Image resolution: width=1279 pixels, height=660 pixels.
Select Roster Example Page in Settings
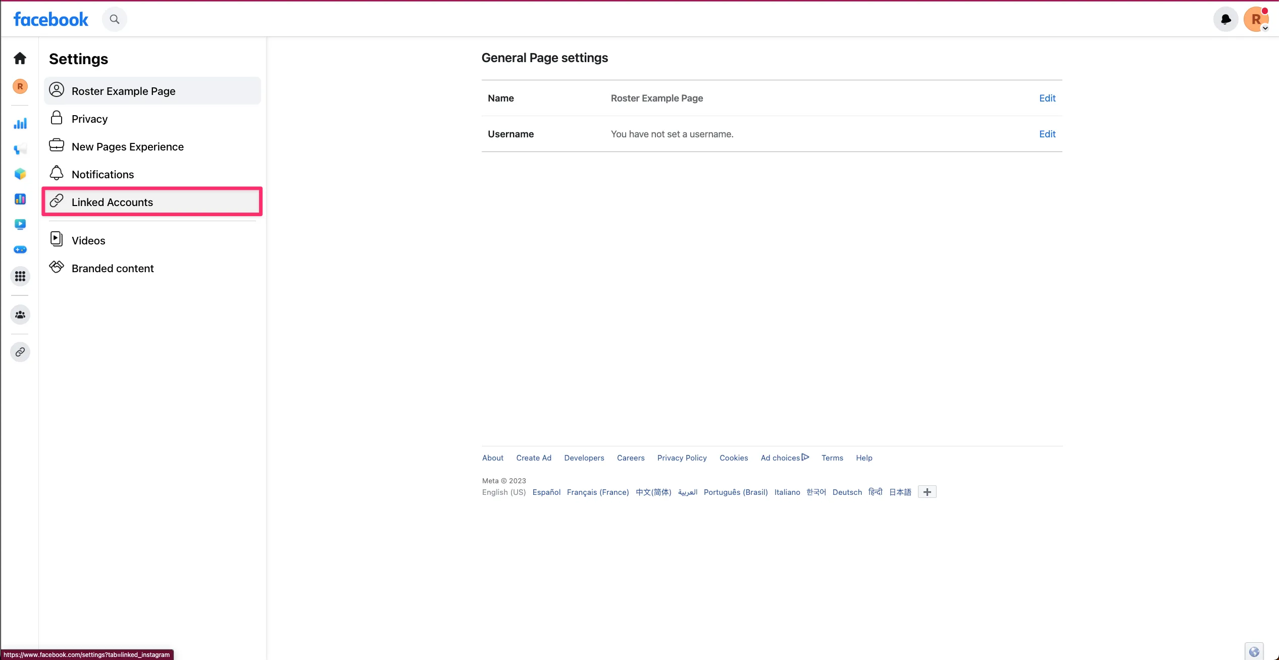pos(152,91)
